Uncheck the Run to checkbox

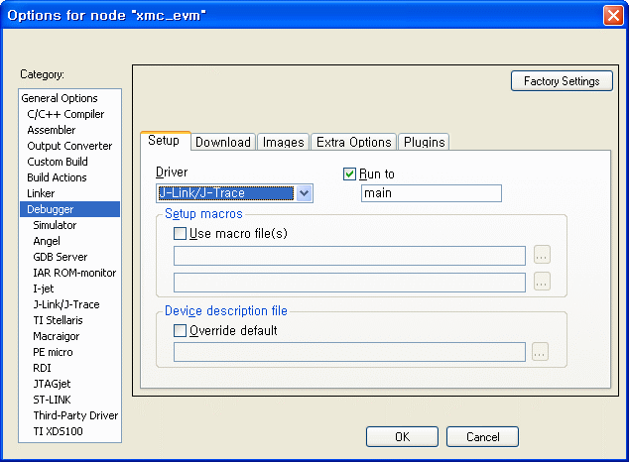pos(349,173)
